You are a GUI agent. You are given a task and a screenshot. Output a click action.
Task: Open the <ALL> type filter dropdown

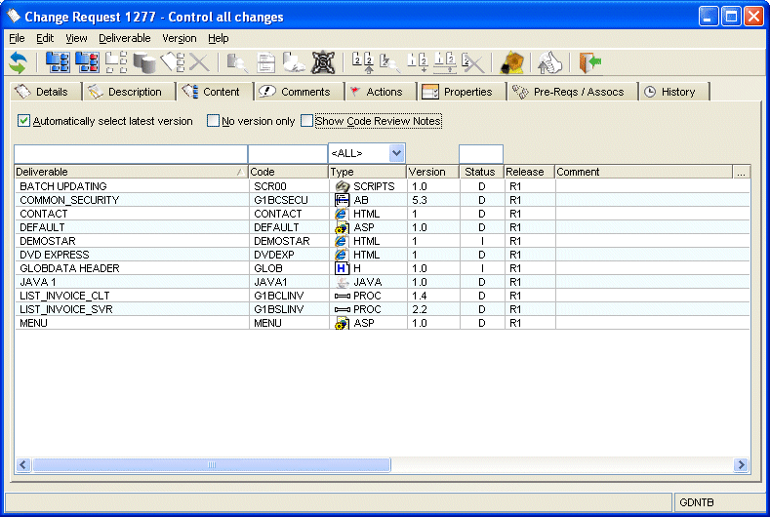396,153
